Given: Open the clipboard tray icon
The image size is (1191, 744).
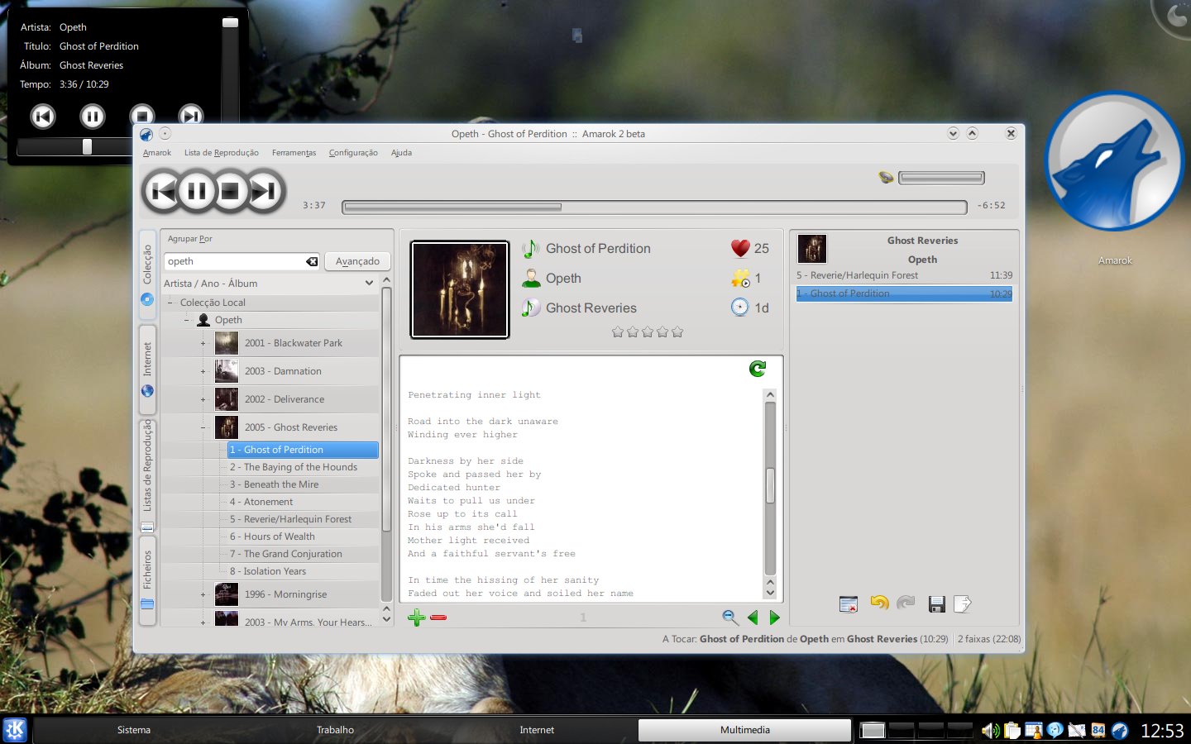Looking at the screenshot, I should [x=1012, y=730].
